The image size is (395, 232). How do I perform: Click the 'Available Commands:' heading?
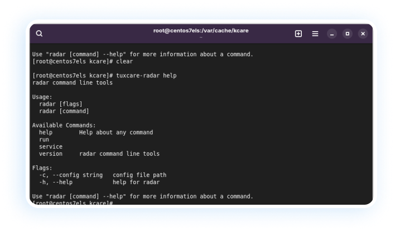coord(64,125)
